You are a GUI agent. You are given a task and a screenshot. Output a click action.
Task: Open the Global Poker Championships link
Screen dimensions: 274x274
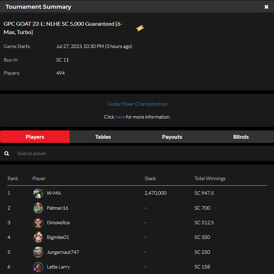click(x=137, y=104)
